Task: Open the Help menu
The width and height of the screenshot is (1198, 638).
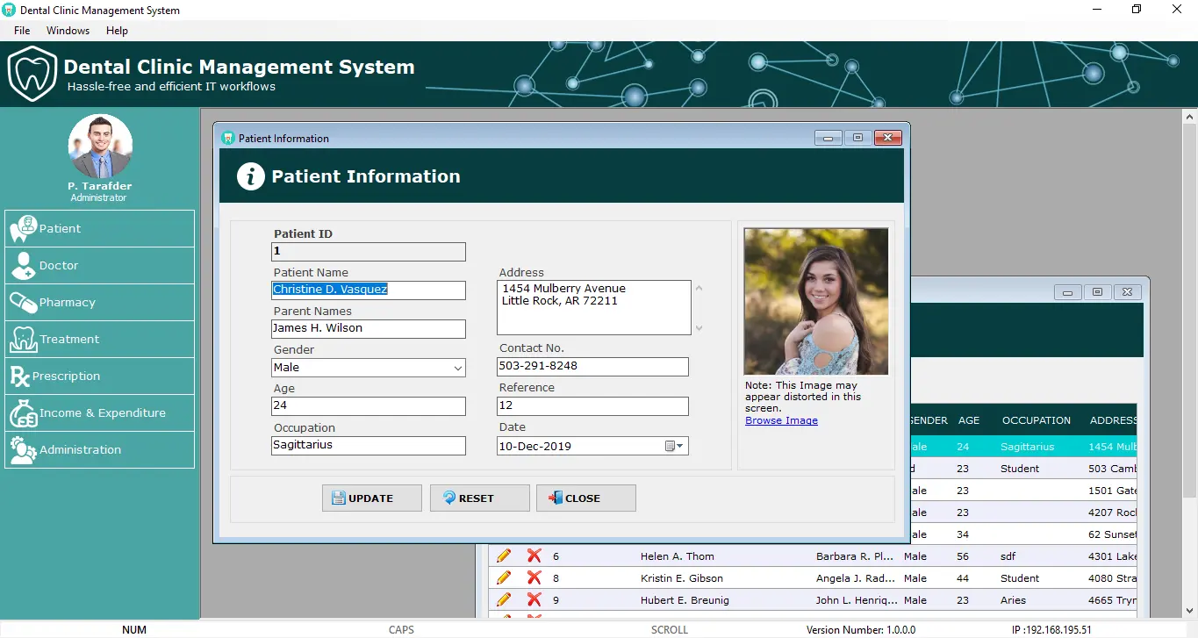Action: point(117,31)
